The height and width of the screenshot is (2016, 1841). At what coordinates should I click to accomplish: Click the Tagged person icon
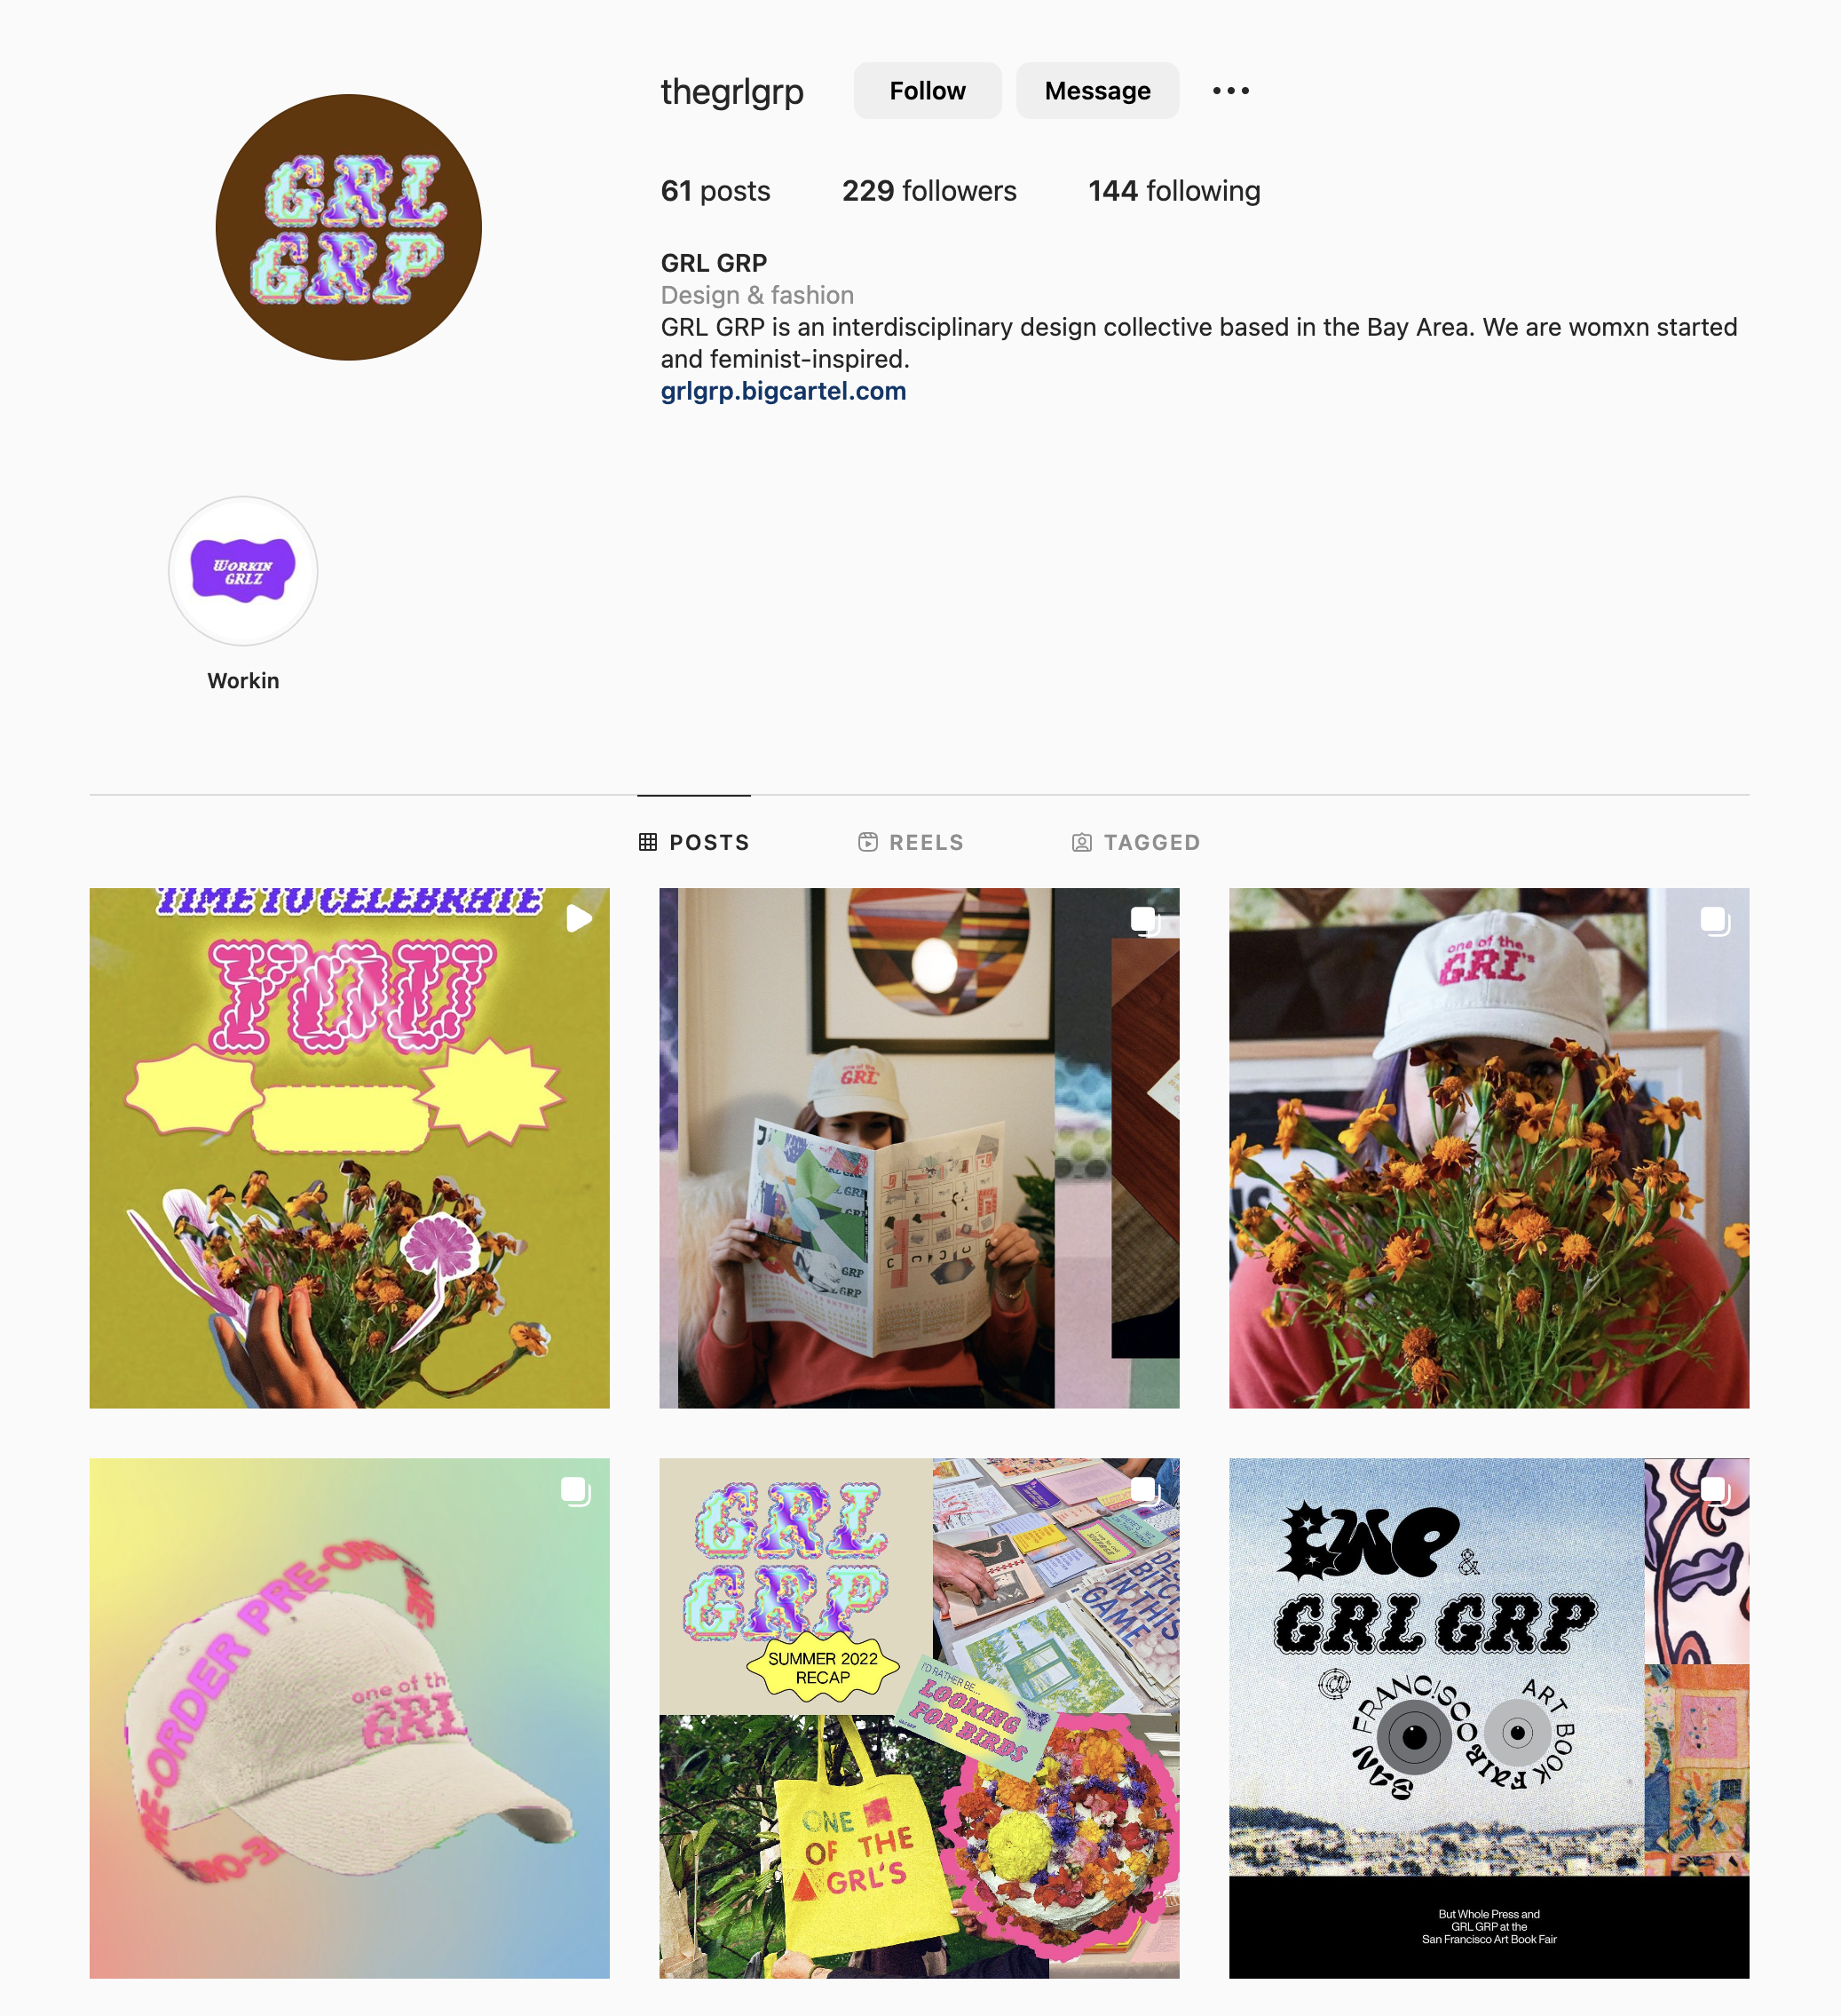click(x=1081, y=842)
